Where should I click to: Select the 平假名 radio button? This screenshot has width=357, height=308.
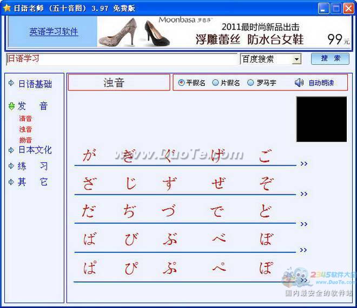point(181,83)
